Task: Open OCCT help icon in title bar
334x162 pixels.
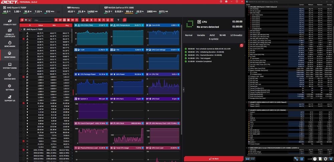Action: click(x=221, y=1)
